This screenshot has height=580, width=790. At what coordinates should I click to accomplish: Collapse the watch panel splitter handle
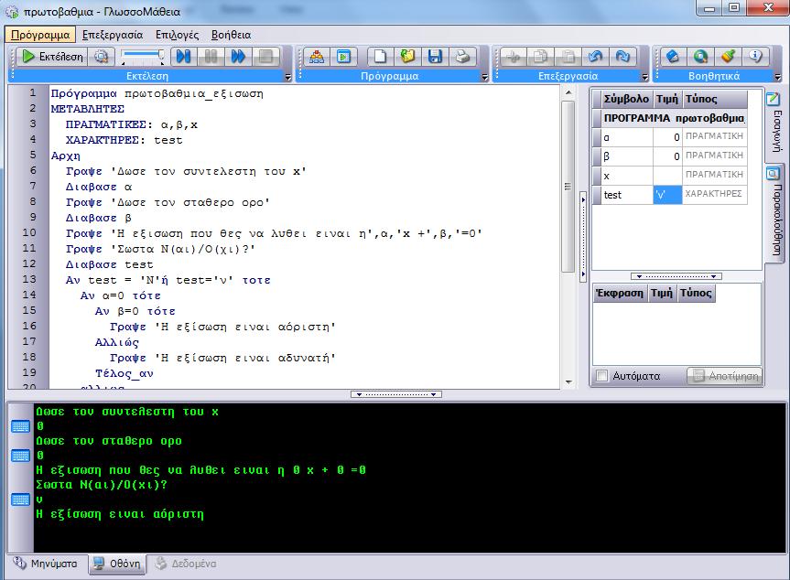click(x=676, y=276)
